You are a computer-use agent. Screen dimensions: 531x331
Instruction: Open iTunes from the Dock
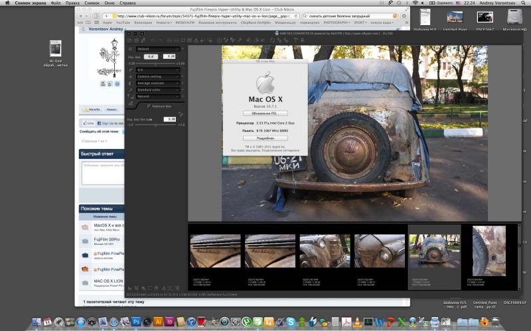click(x=191, y=322)
